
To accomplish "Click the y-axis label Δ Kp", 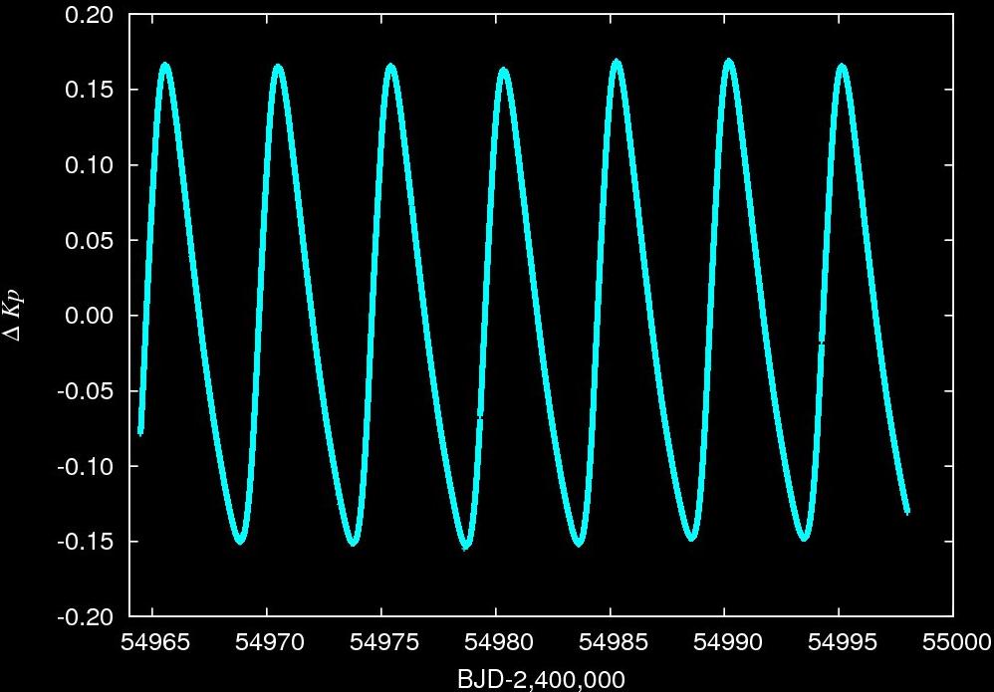I will click(16, 316).
